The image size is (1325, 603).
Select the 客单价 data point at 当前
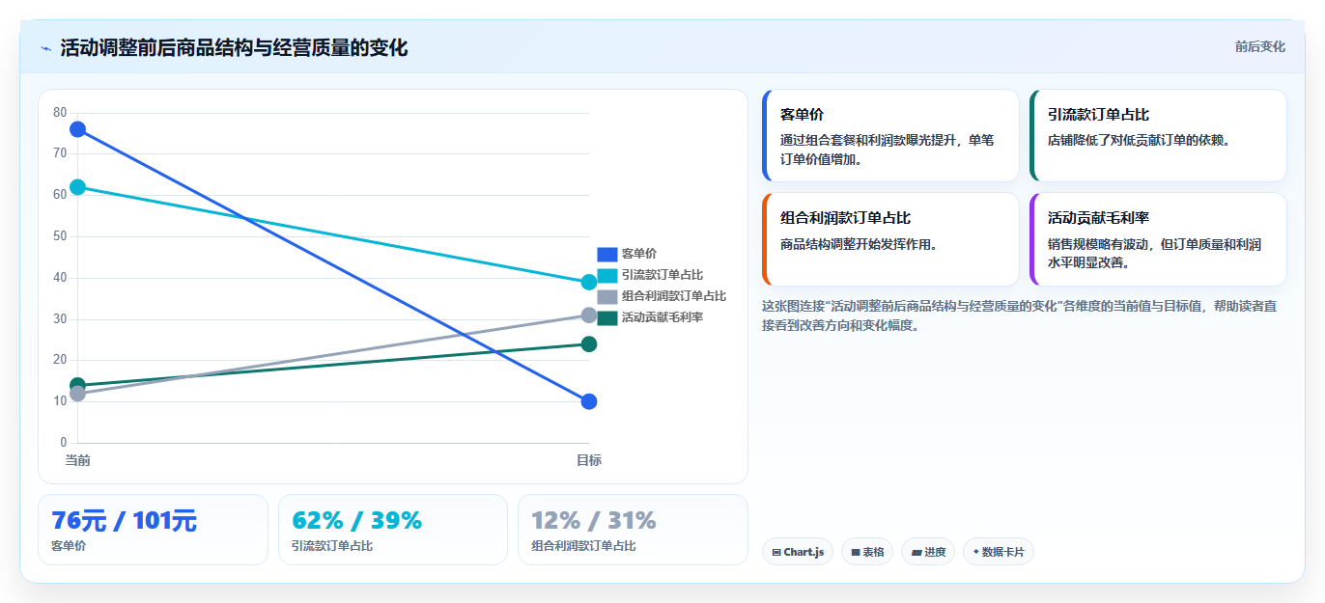pos(77,129)
